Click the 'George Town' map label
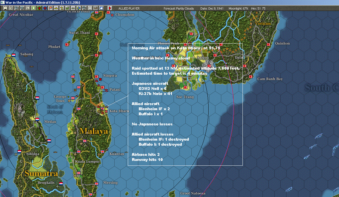The width and height of the screenshot is (339, 197). coord(60,99)
